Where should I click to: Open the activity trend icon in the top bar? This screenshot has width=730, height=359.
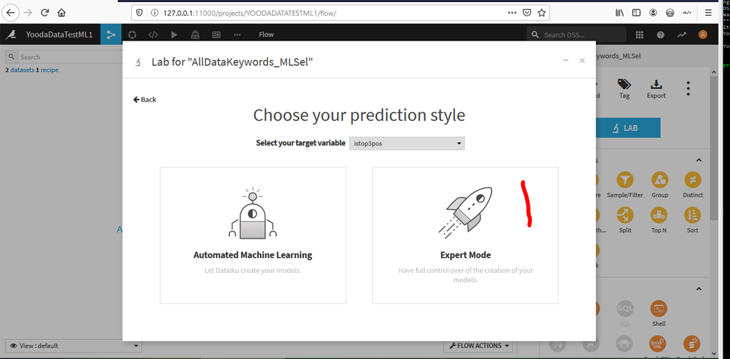(x=682, y=34)
